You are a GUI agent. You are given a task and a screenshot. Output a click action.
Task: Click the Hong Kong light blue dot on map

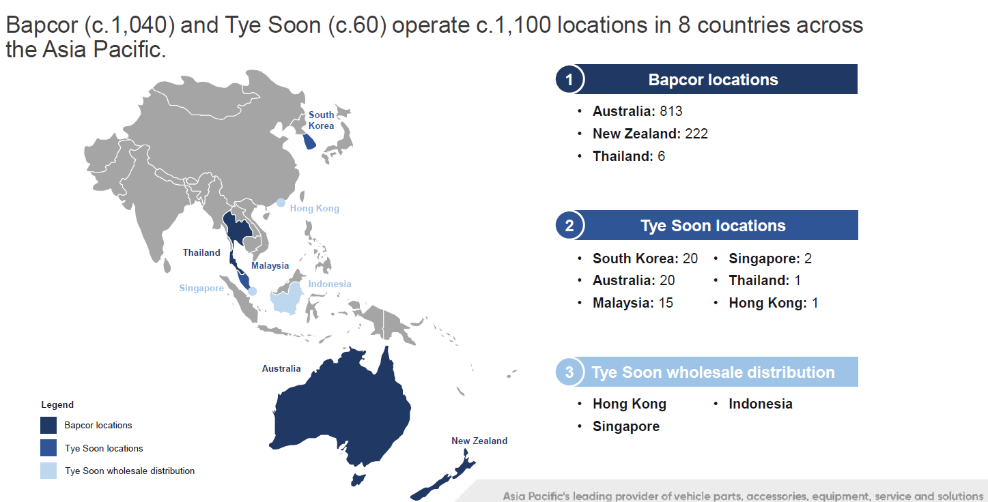[281, 203]
